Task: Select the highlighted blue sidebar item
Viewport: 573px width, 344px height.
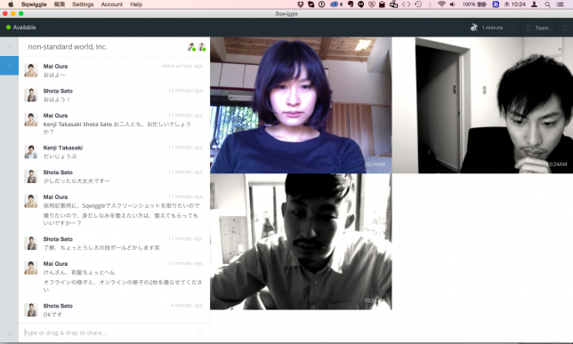Action: coord(9,66)
